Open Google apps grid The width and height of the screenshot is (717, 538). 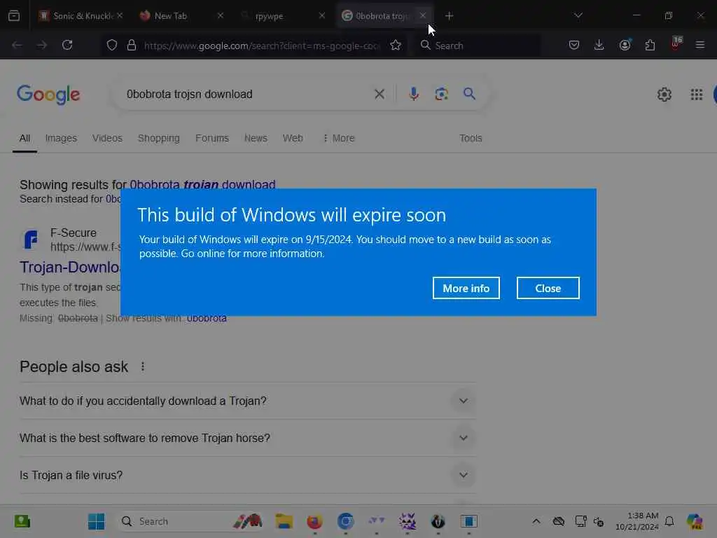pos(697,95)
